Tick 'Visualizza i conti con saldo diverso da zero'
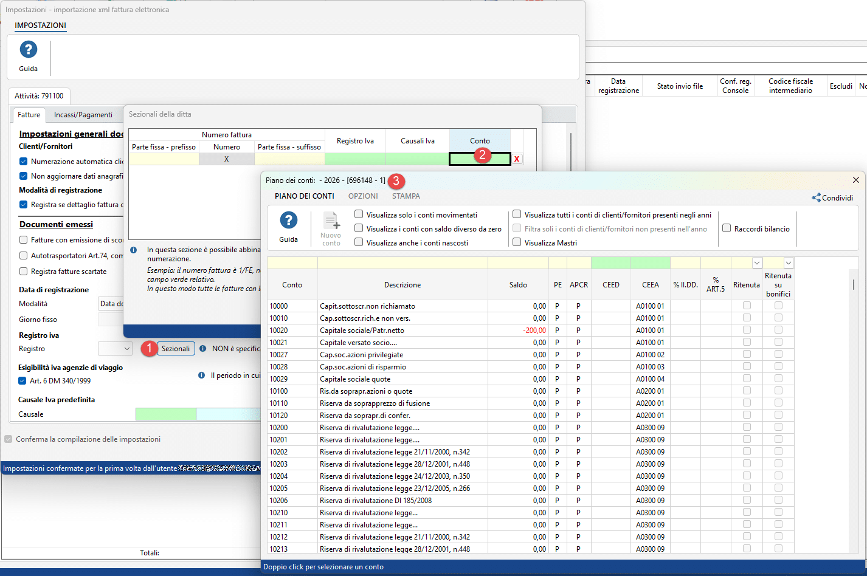The image size is (867, 576). 359,228
